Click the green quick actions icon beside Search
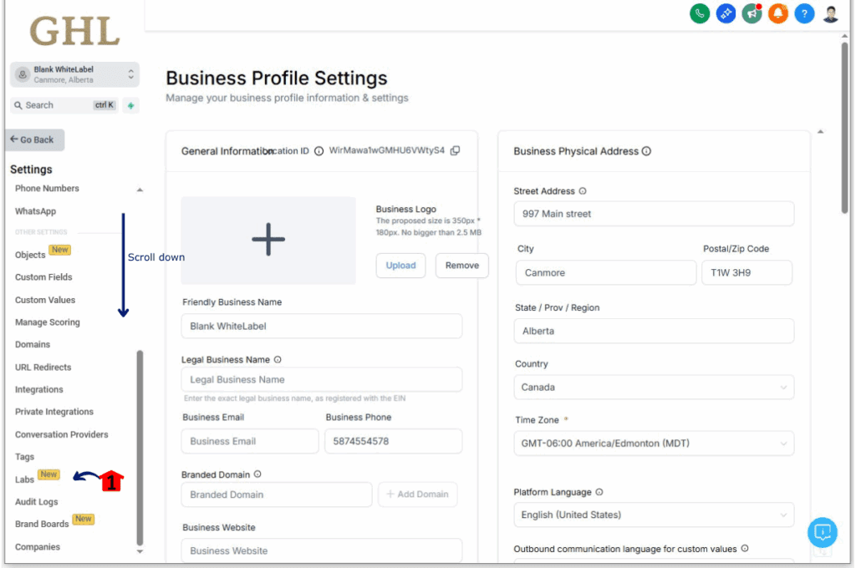 pos(130,105)
